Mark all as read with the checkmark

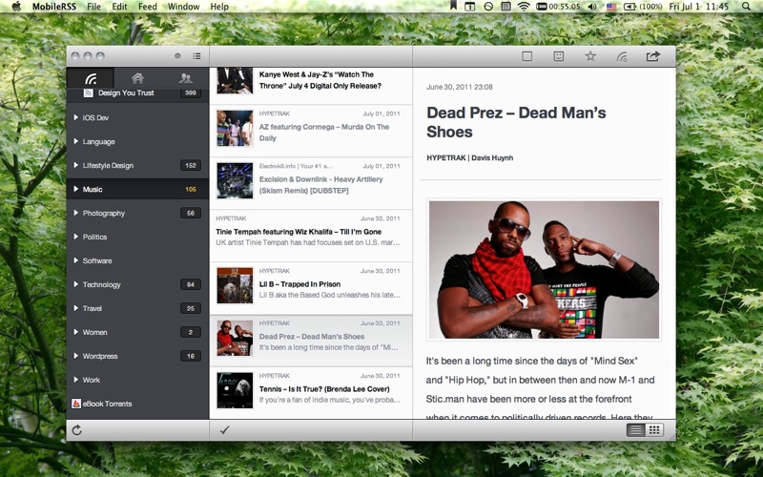click(x=224, y=430)
